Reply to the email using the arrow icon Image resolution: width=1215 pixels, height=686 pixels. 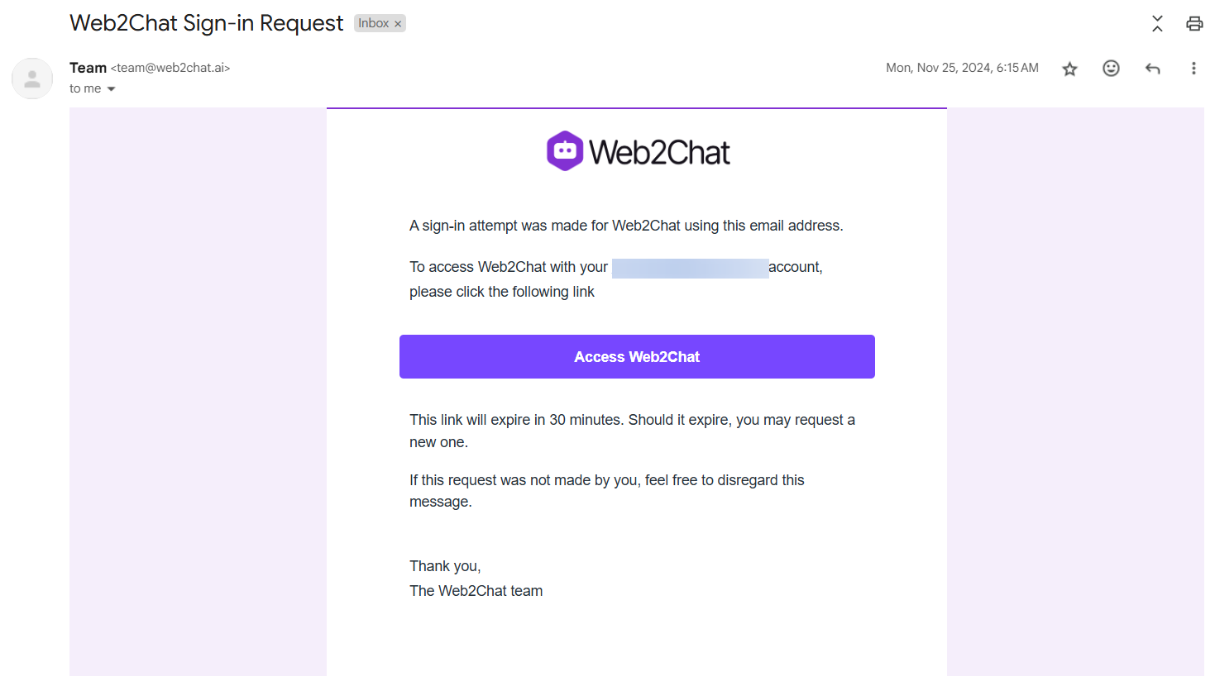(1152, 69)
